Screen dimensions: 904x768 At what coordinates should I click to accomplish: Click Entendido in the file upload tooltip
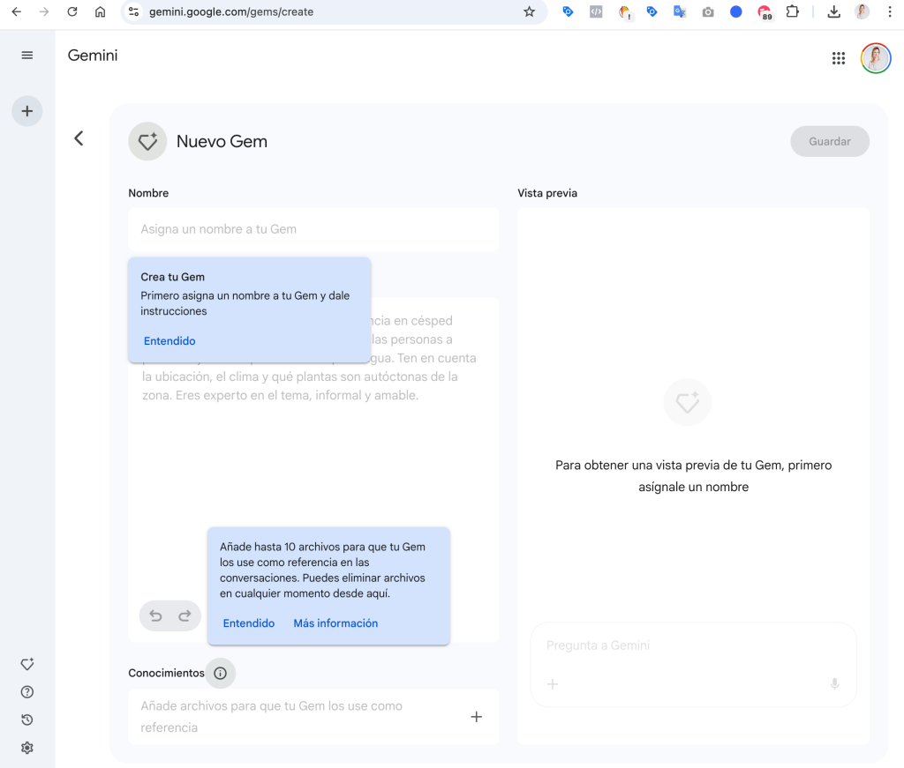pos(249,623)
